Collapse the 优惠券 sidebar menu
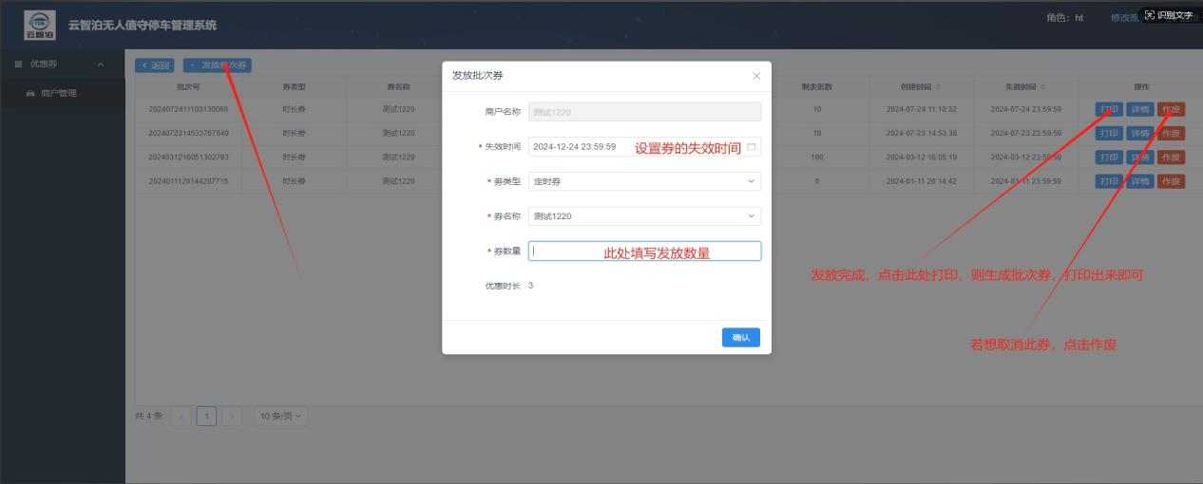 62,65
